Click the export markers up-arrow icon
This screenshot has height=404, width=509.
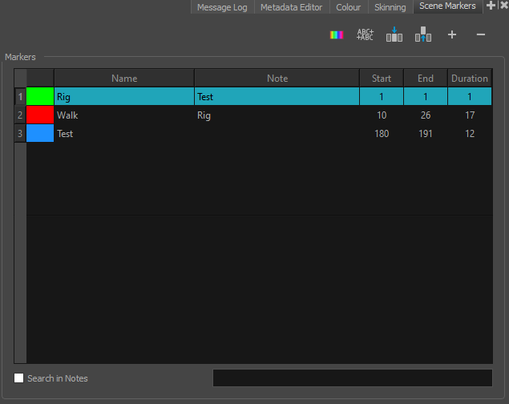point(423,34)
